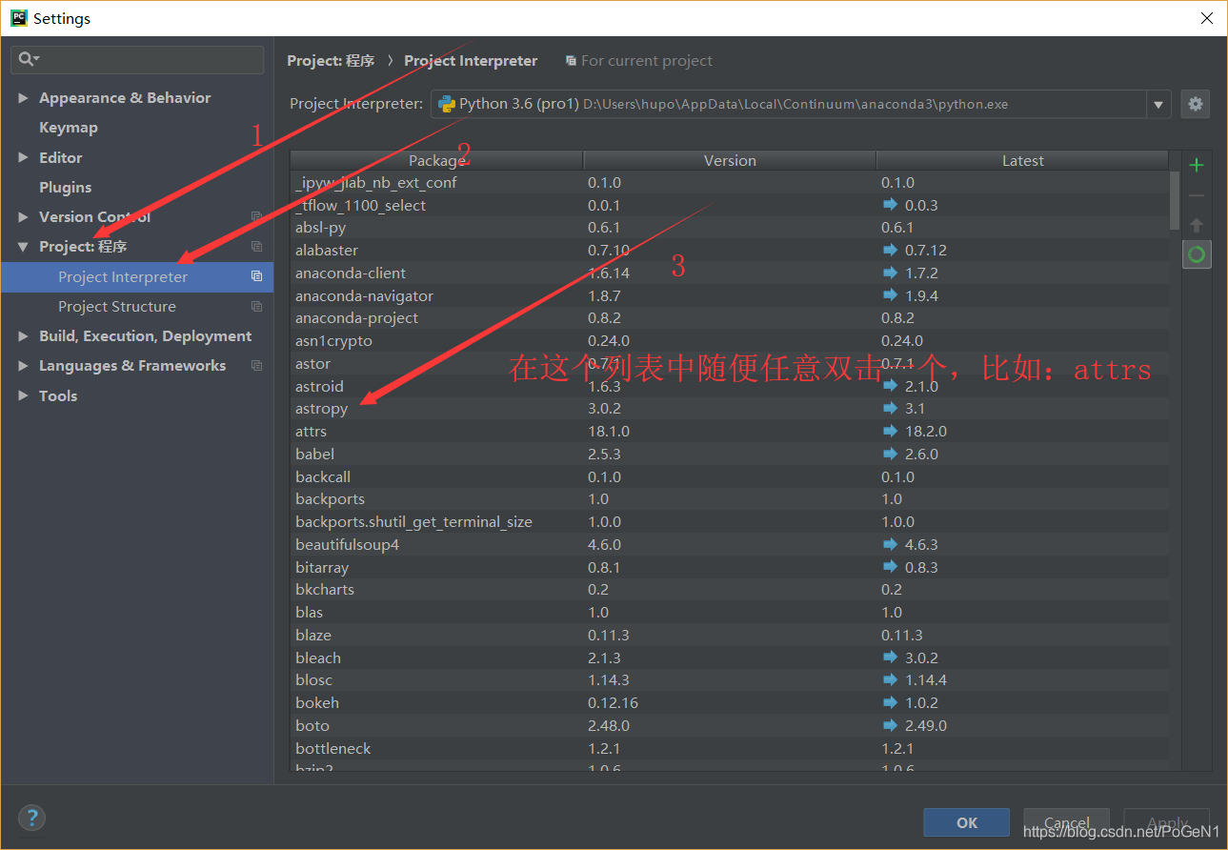
Task: Click copy icon beside Project Structure item
Action: 256,306
